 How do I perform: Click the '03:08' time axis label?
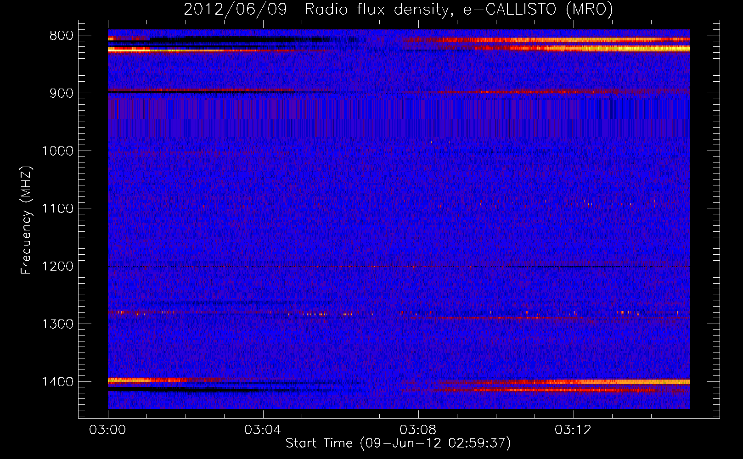point(418,430)
